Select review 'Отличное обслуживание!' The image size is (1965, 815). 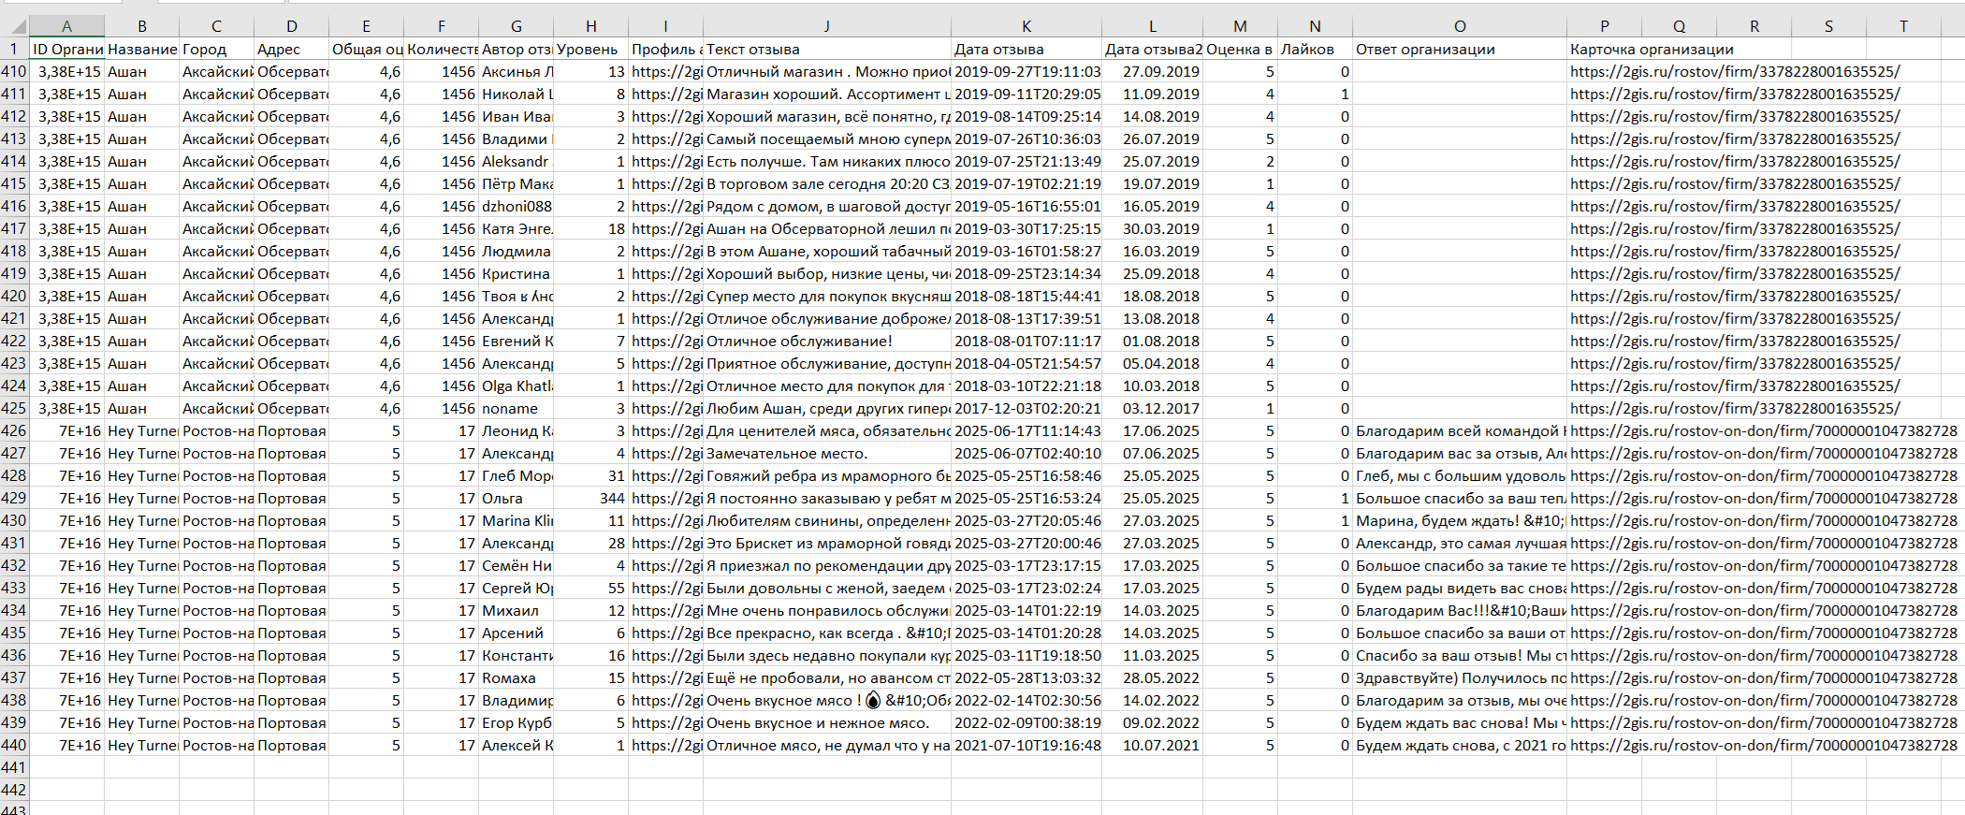826,341
